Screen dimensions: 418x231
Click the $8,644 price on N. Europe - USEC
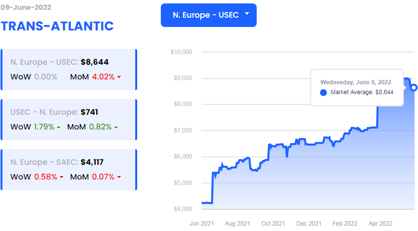(x=94, y=62)
